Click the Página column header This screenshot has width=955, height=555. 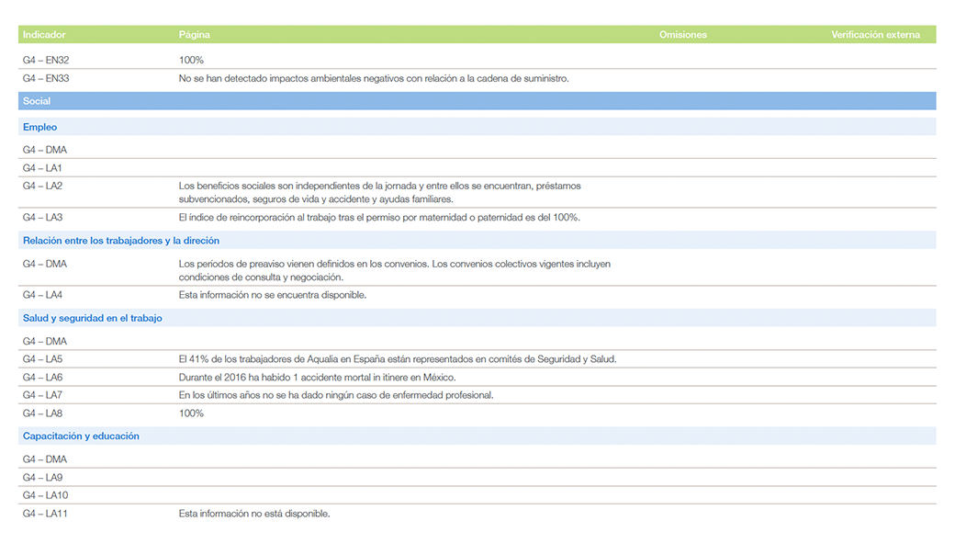(195, 35)
